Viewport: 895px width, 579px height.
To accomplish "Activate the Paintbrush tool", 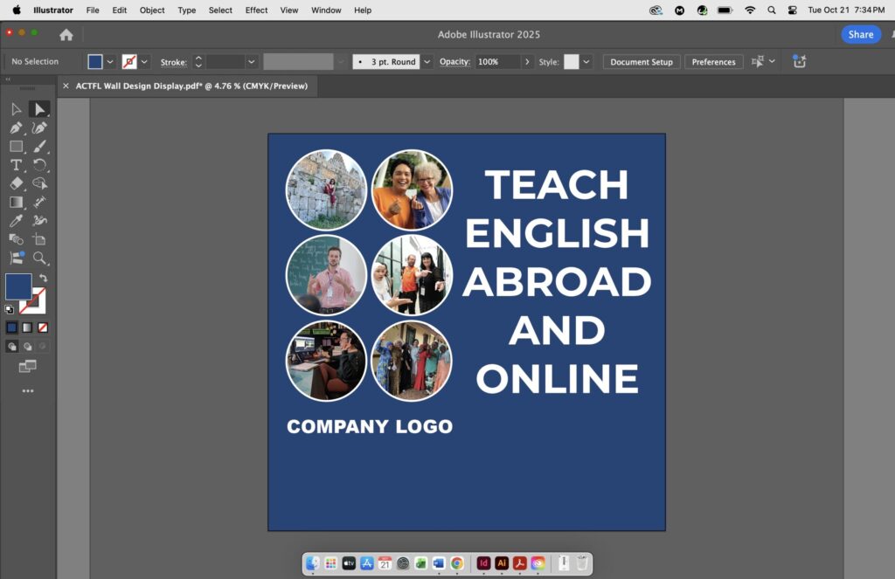I will tap(39, 147).
